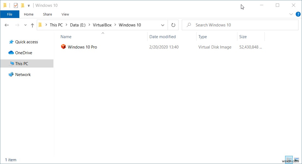The image size is (302, 164).
Task: Select Network in the navigation pane
Action: (x=23, y=74)
